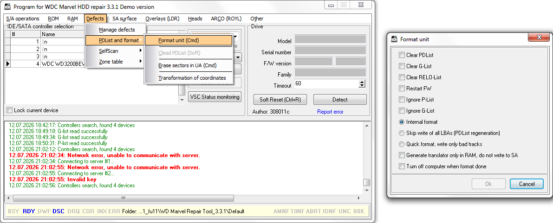Click the app icon in main title bar

7,6
